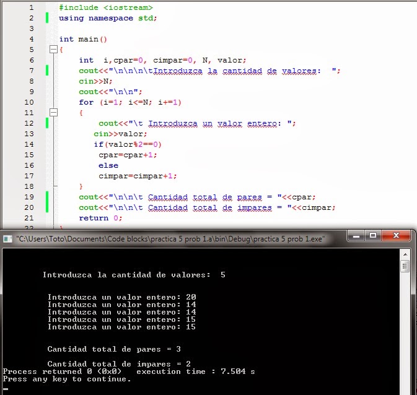Close the practica 5 prob 1.exe console

tap(396, 235)
